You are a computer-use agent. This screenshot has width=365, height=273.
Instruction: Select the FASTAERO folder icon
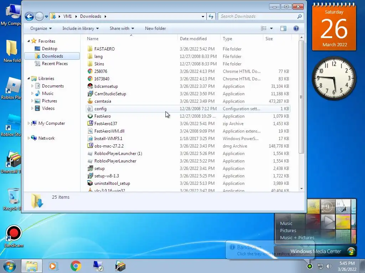point(90,49)
